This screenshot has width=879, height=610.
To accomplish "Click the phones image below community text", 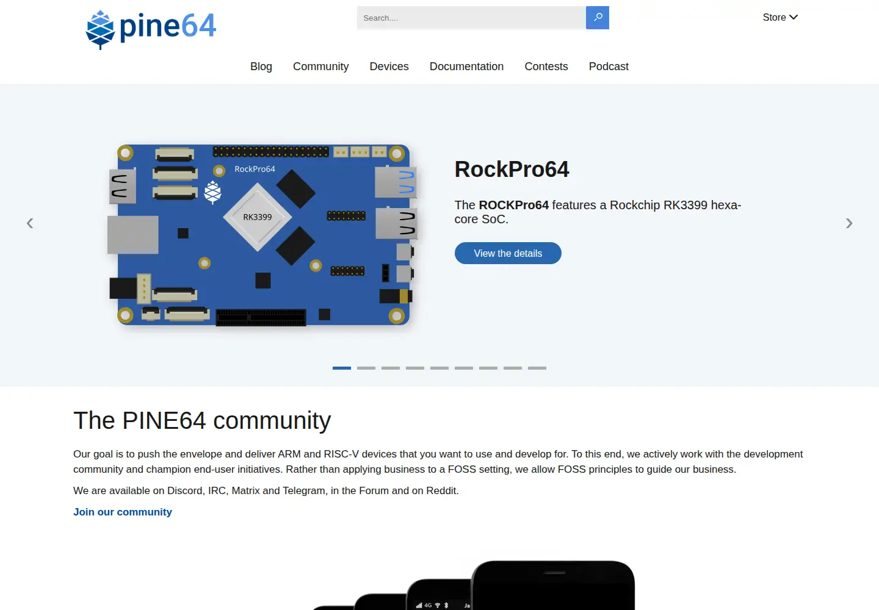I will pyautogui.click(x=473, y=585).
